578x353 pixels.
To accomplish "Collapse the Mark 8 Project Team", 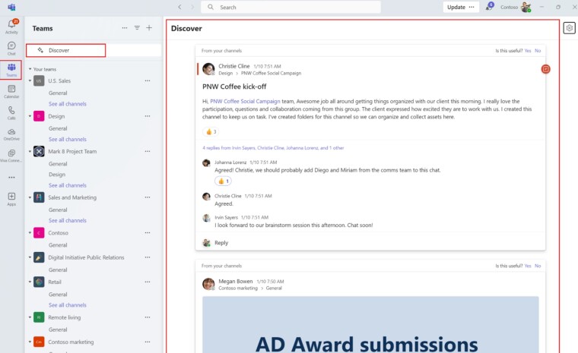I will click(x=30, y=151).
